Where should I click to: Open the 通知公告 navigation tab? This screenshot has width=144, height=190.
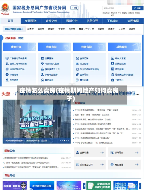(72, 21)
